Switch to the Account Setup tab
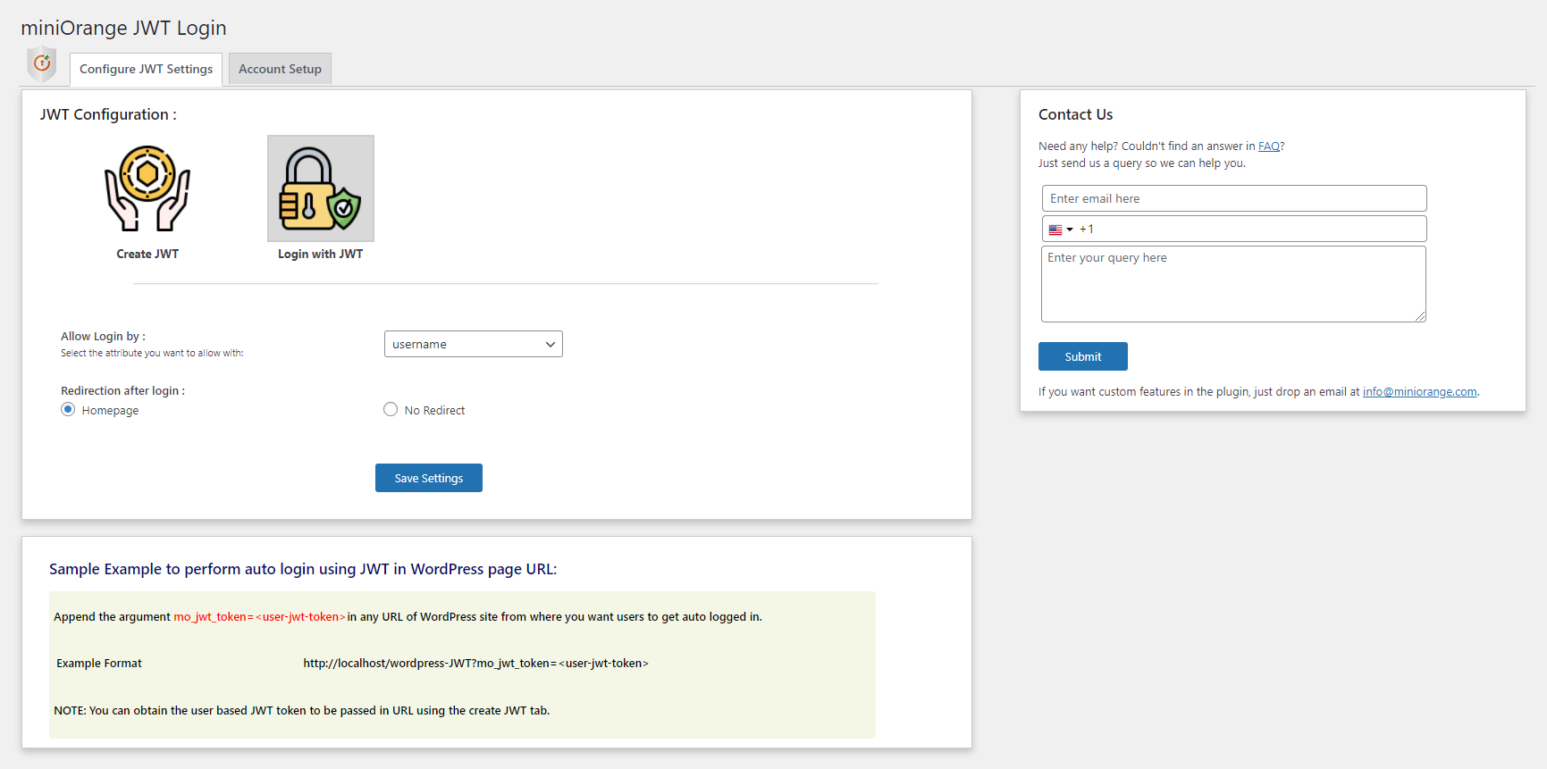Viewport: 1547px width, 769px height. click(280, 69)
